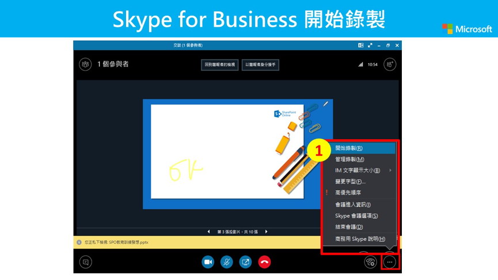The width and height of the screenshot is (498, 280).
Task: Select 開始錄製(R) menu entry
Action: (x=359, y=148)
